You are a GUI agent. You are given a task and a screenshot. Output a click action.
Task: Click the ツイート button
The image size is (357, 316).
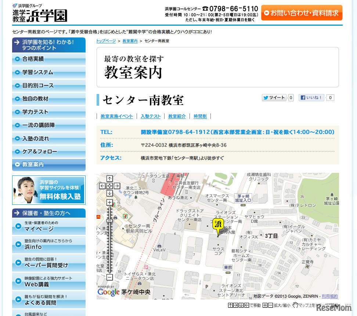[x=274, y=98]
